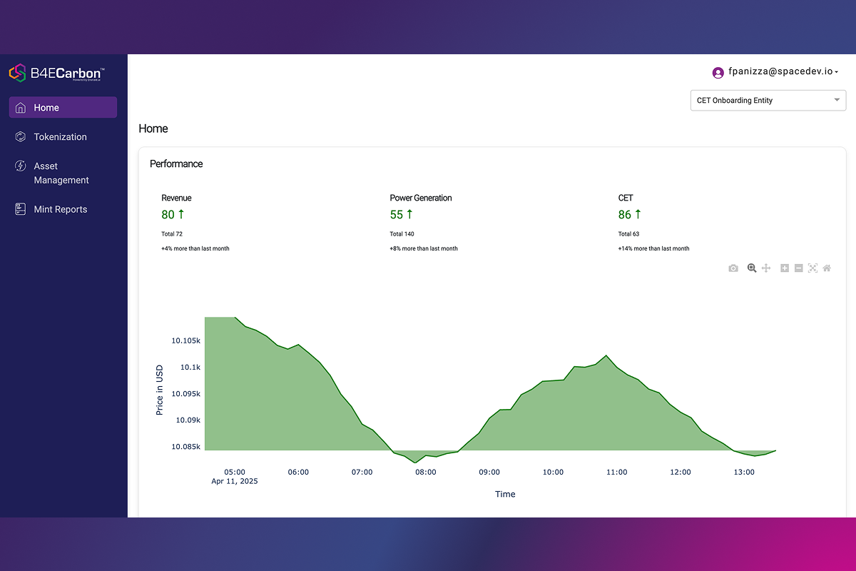Click the 07:00 x-axis label
Viewport: 856px width, 571px height.
362,472
